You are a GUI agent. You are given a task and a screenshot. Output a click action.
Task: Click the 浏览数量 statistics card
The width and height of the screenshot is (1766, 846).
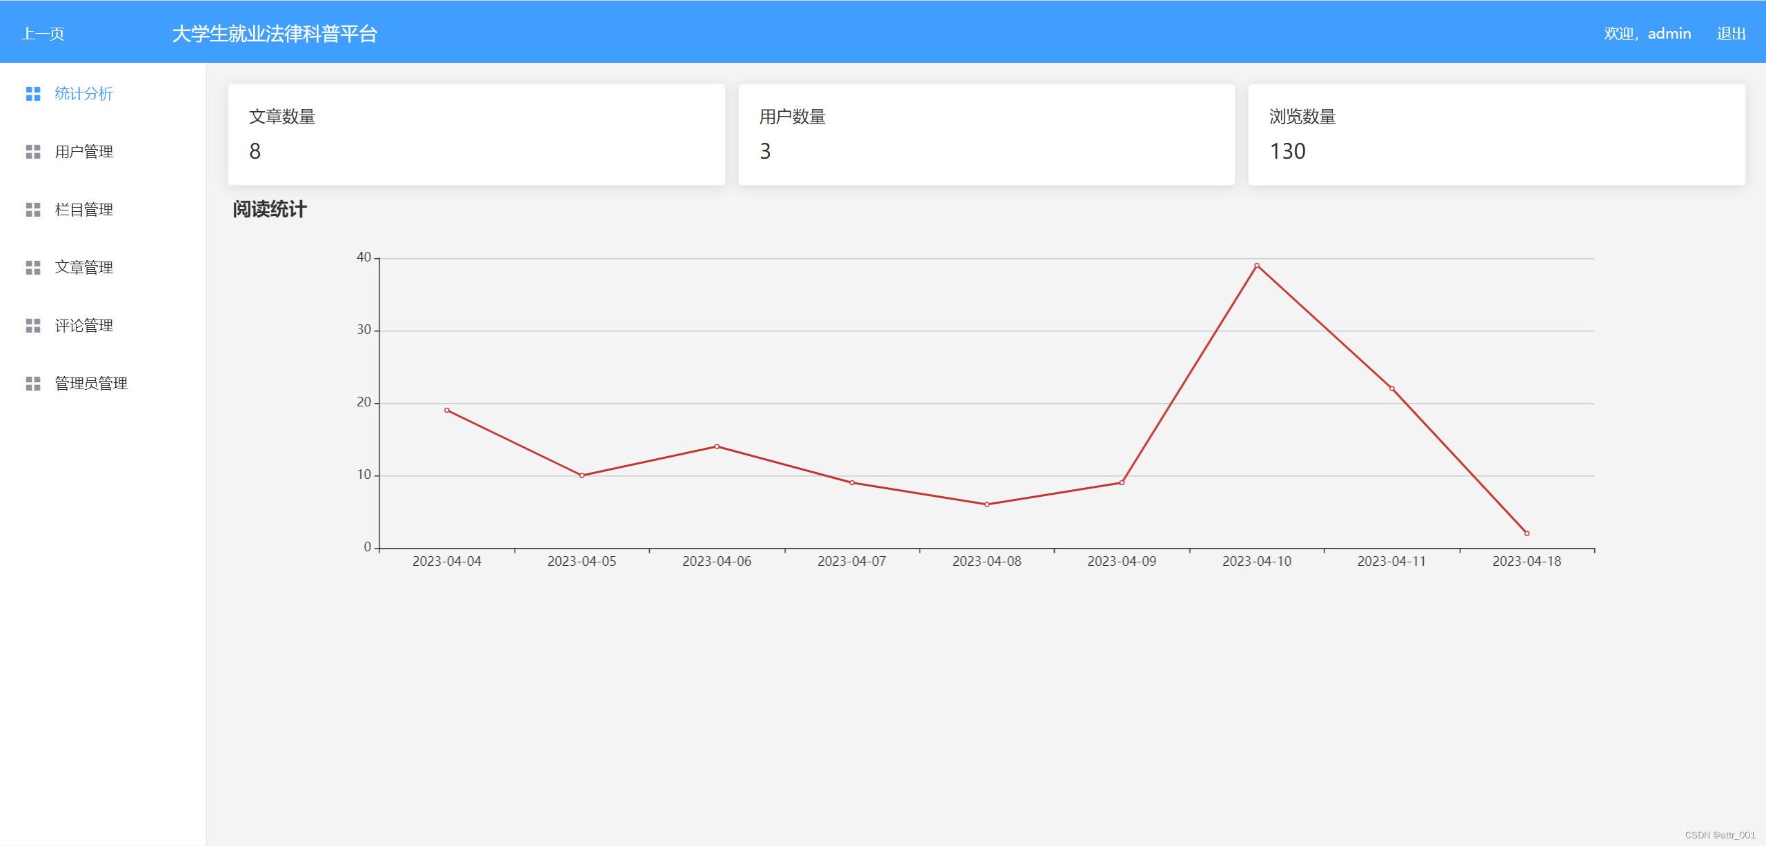(x=1496, y=135)
